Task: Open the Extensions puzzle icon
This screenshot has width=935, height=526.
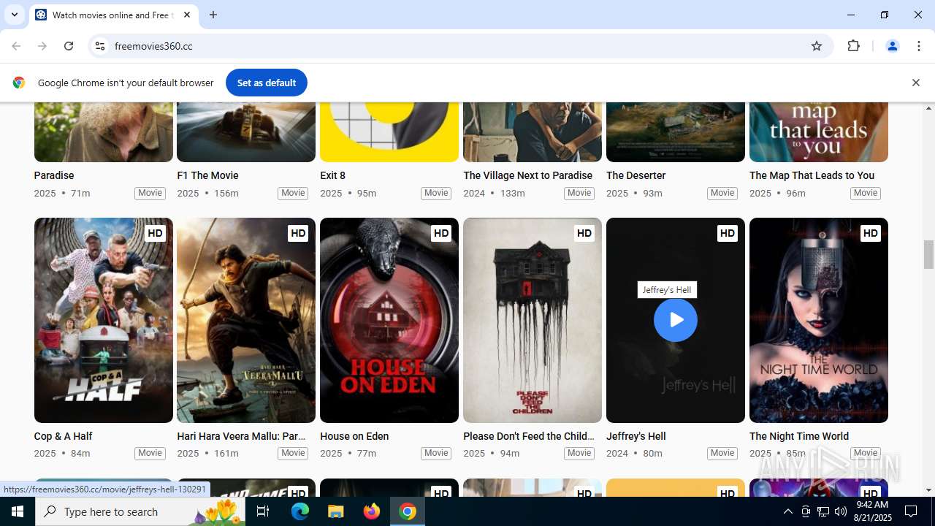Action: click(853, 46)
